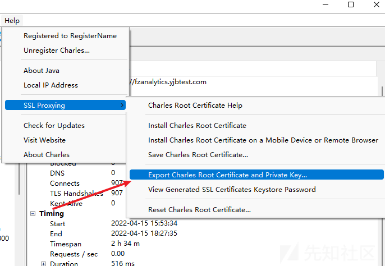Screen dimensions: 385x266
Task: Click End time 2022-04-15 18:27:35
Action: pos(144,233)
